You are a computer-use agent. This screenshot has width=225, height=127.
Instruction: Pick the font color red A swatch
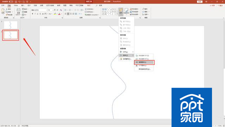59,14
